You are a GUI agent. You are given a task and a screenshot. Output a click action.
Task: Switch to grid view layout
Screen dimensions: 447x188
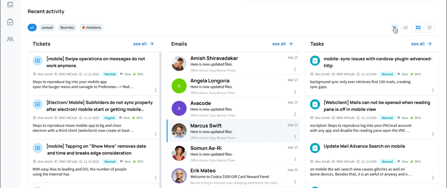point(418,28)
